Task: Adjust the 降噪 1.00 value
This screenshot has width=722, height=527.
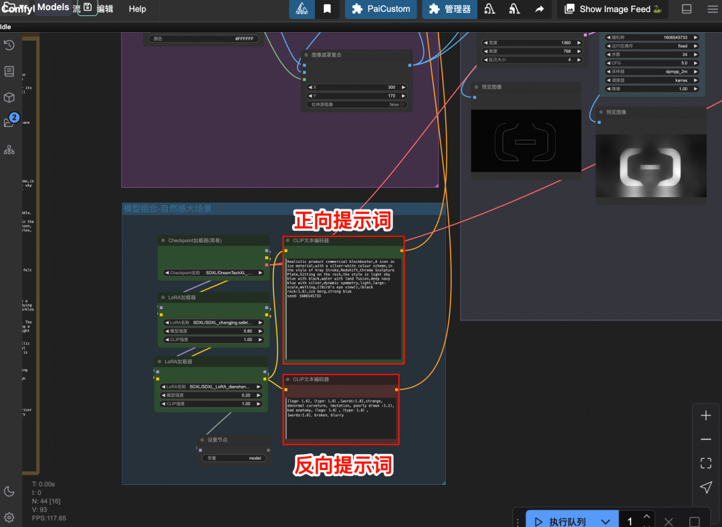Action: [x=653, y=89]
